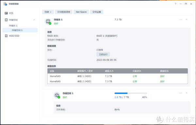
Task: Click 设备 column header
Action: tap(52, 71)
